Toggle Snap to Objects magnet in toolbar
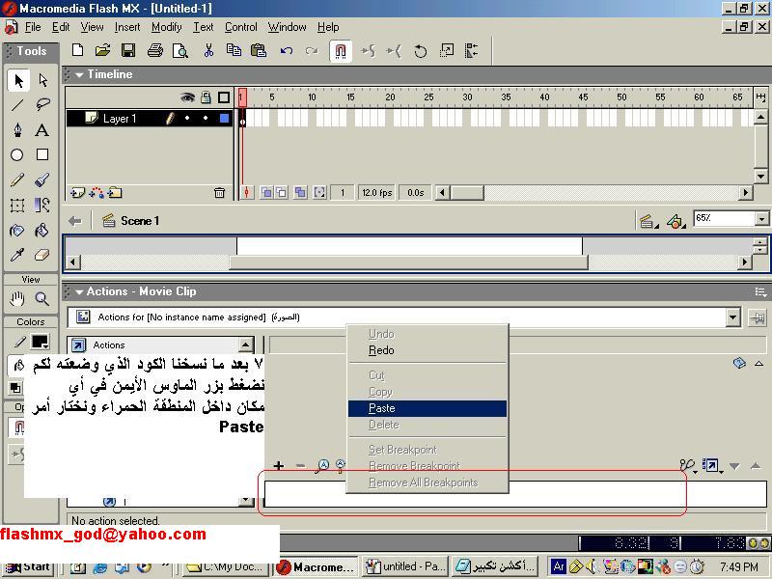 (x=341, y=51)
